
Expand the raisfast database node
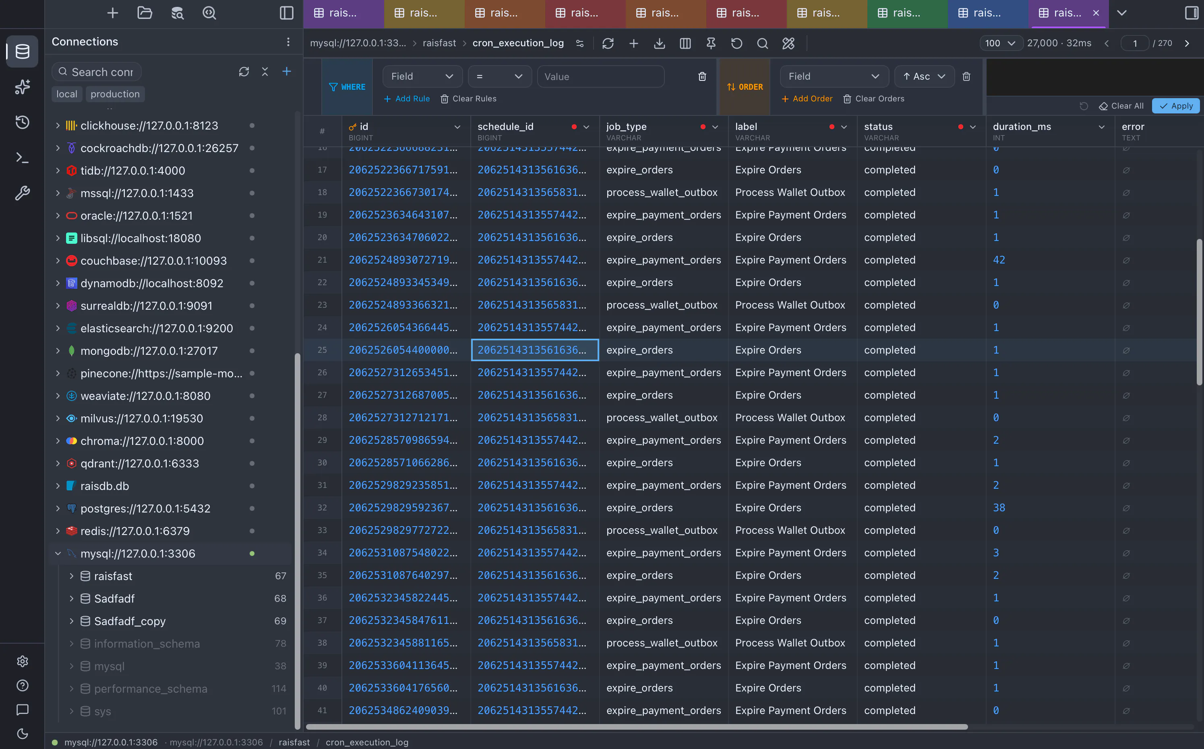[71, 576]
